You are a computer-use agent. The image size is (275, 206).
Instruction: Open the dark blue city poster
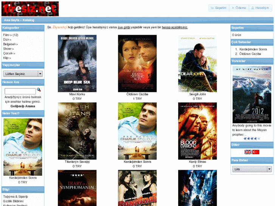click(197, 188)
